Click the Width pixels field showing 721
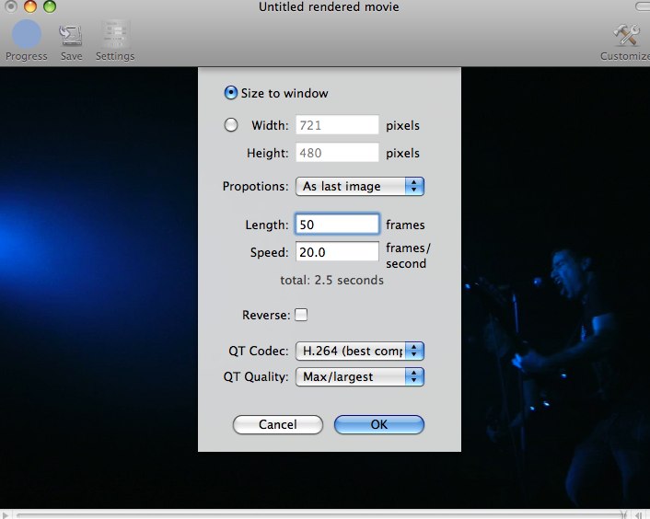The width and height of the screenshot is (650, 519). (337, 125)
